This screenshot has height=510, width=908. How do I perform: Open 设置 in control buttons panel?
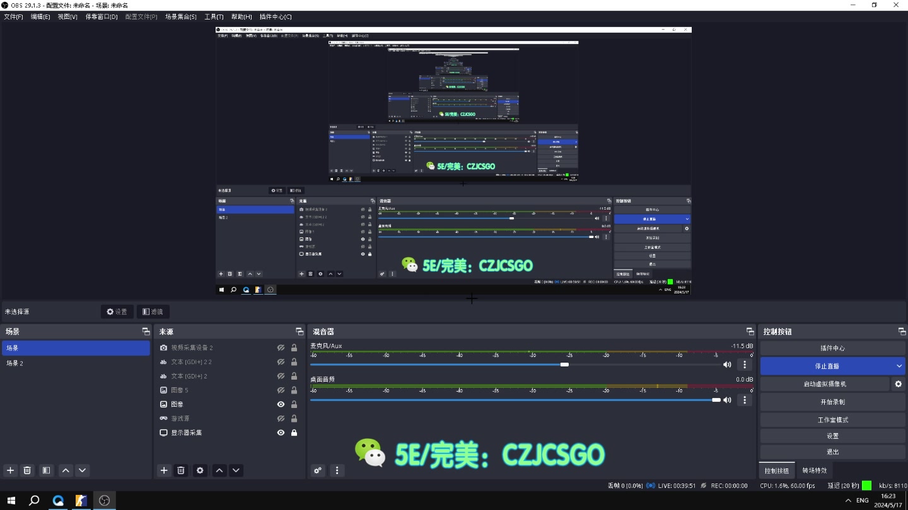coord(832,436)
